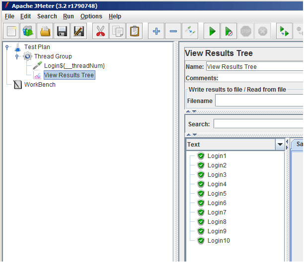Screen dimensions: 304x262
Task: Save the test plan with floppy icon
Action: (62, 31)
